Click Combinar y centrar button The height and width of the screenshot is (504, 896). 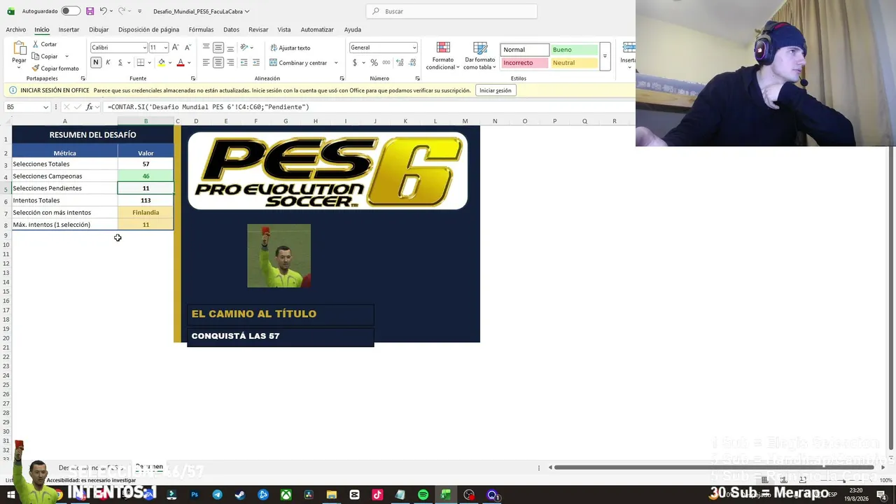(298, 63)
